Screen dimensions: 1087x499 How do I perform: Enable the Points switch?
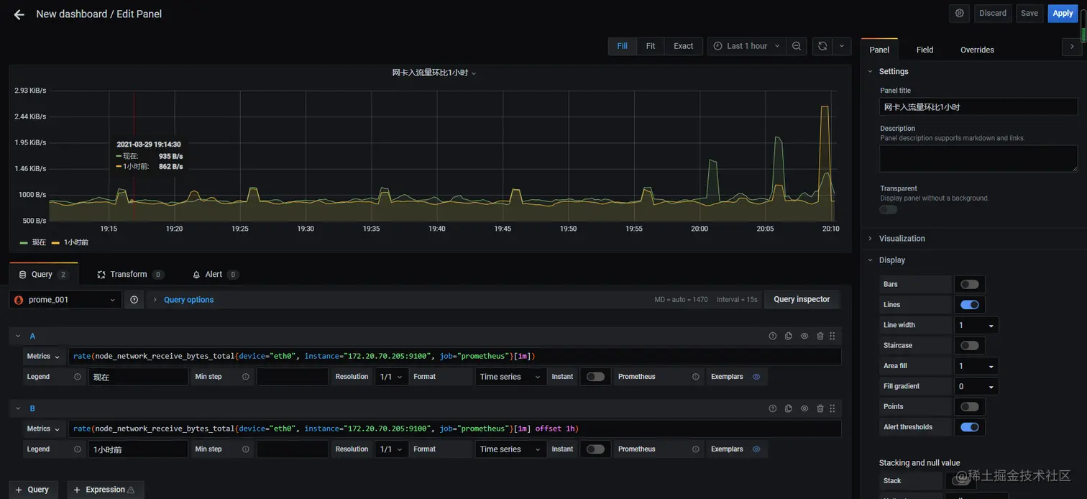[970, 407]
